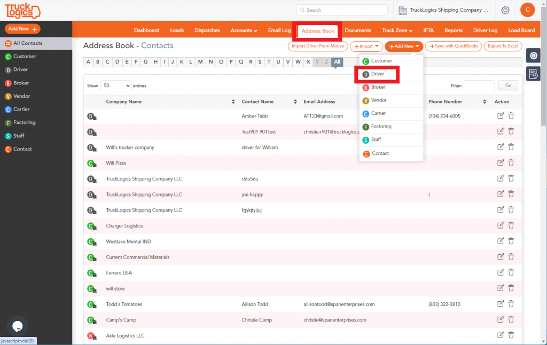Filter contacts by letter A
This screenshot has width=547, height=345.
click(x=88, y=62)
